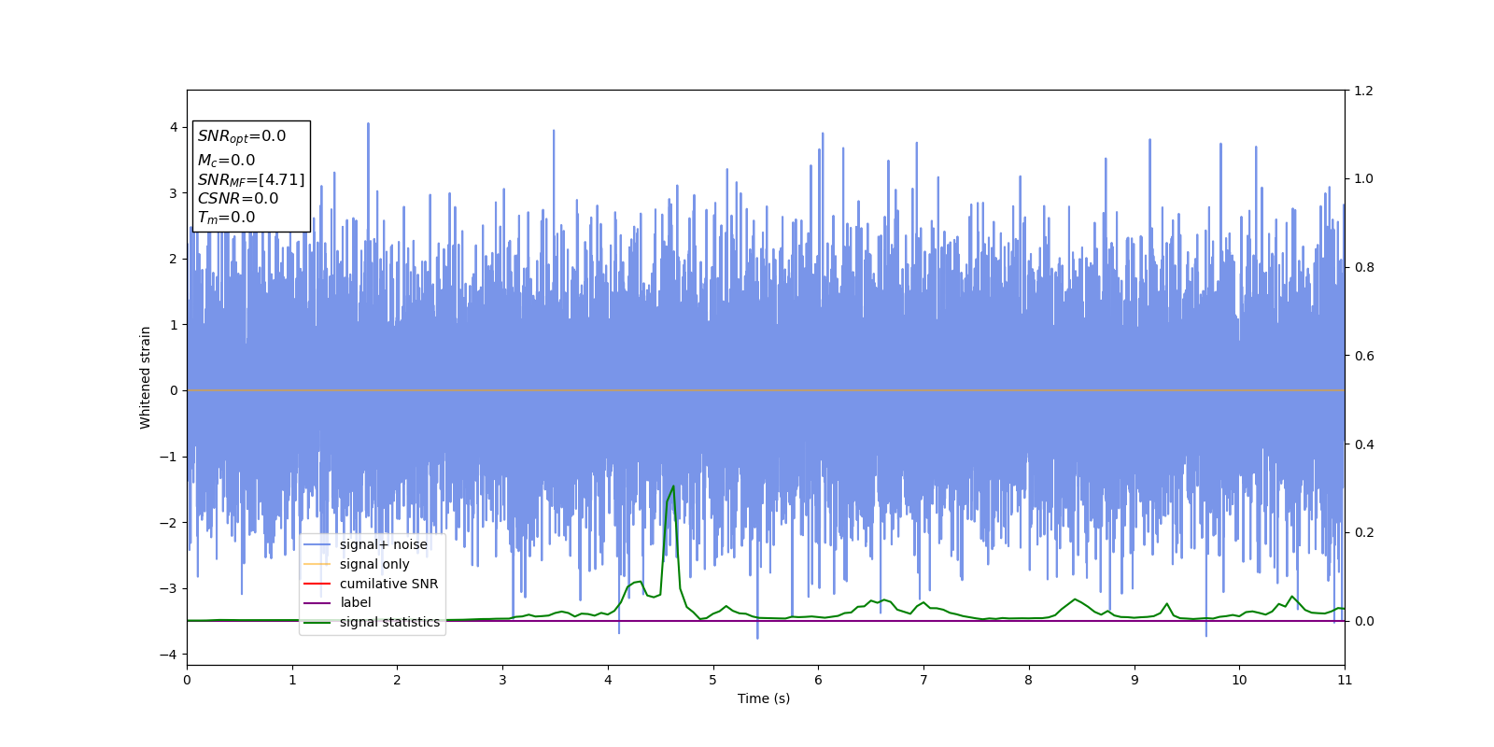Viewport: 1494px width, 747px height.
Task: Click the blue signal+ noise legend line
Action: pos(317,544)
